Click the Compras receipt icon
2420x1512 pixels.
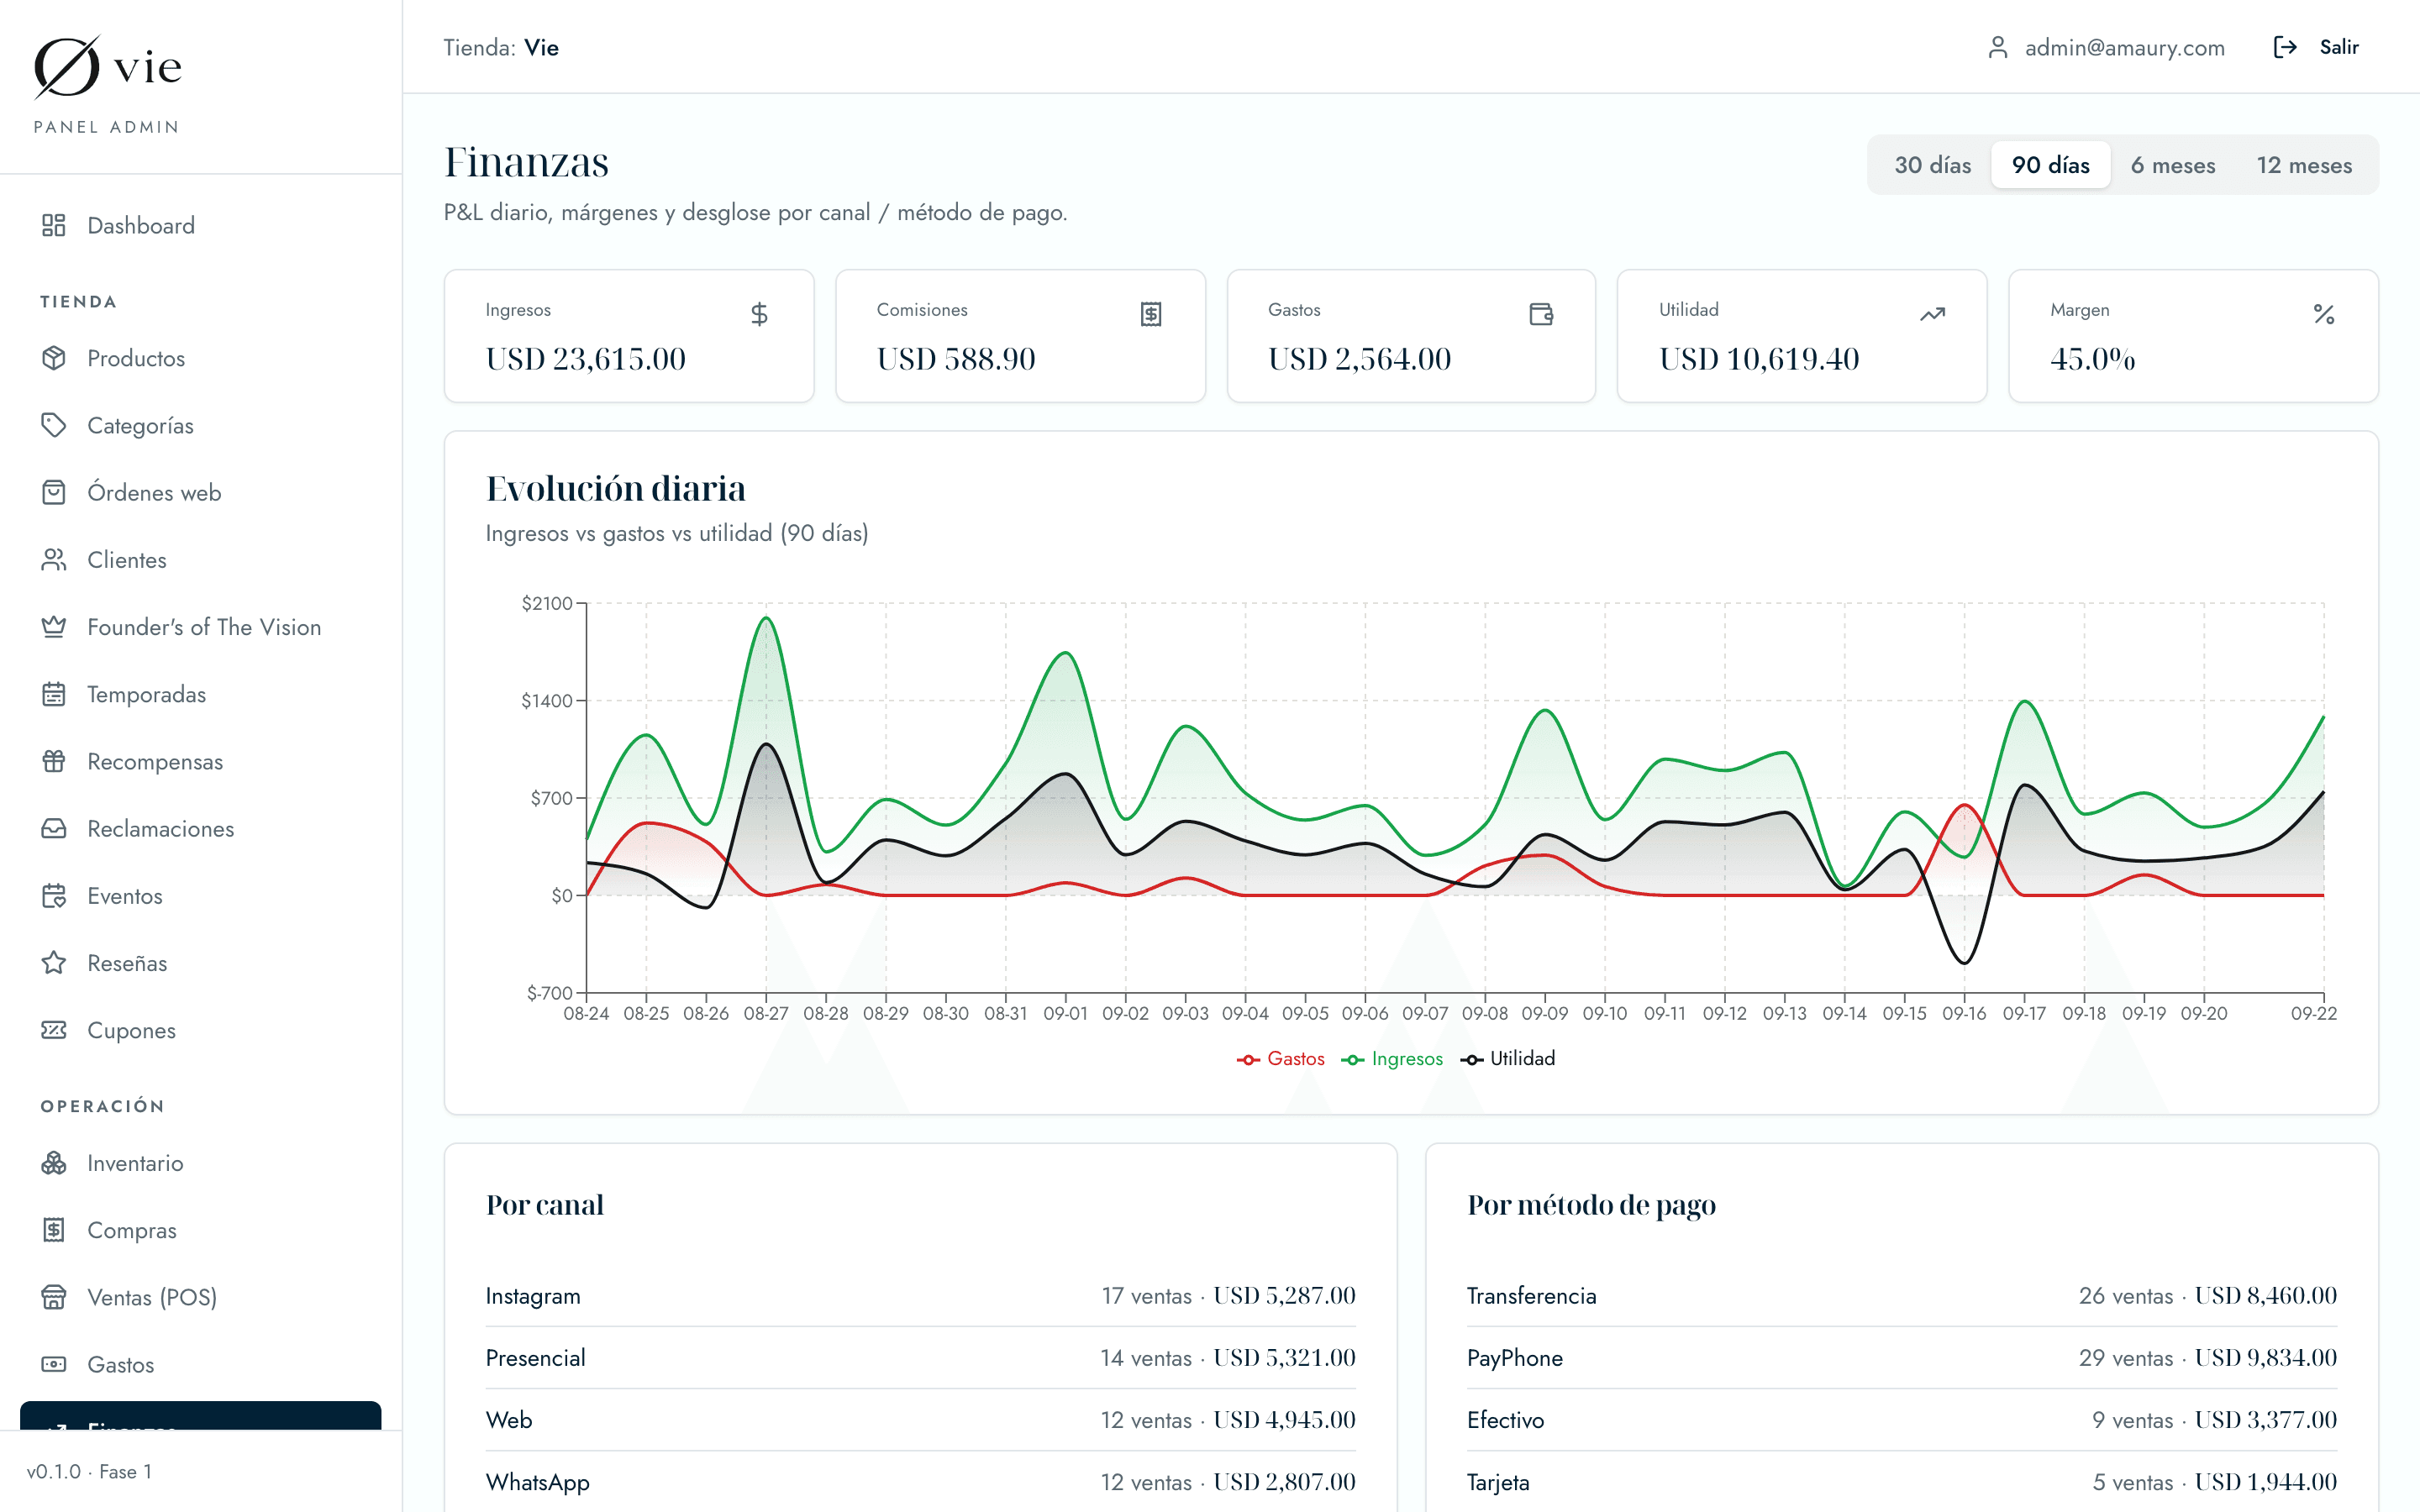tap(54, 1230)
